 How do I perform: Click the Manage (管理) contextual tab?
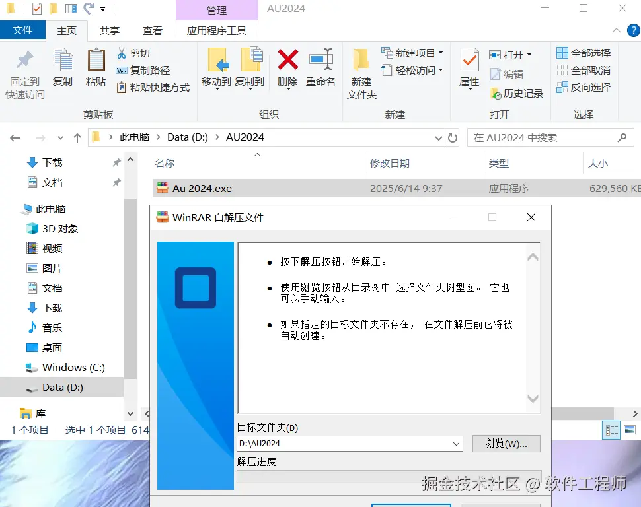tap(217, 10)
